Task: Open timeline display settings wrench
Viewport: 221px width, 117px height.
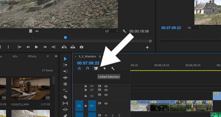Action: click(x=113, y=68)
